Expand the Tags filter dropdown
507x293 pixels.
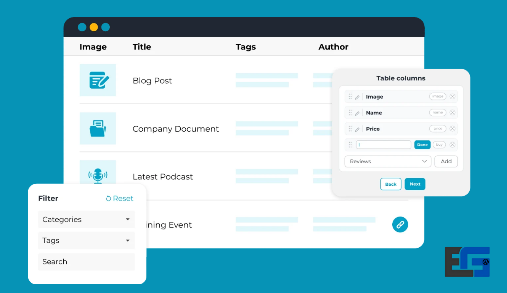pyautogui.click(x=86, y=240)
